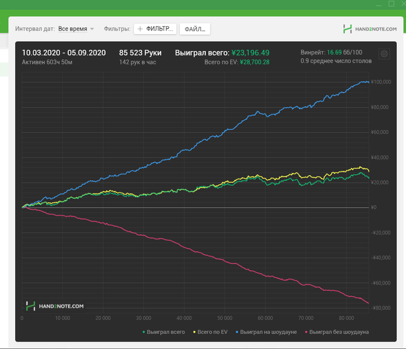406x349 pixels.
Task: Click the total won value ¥23,196.49
Action: pos(251,53)
